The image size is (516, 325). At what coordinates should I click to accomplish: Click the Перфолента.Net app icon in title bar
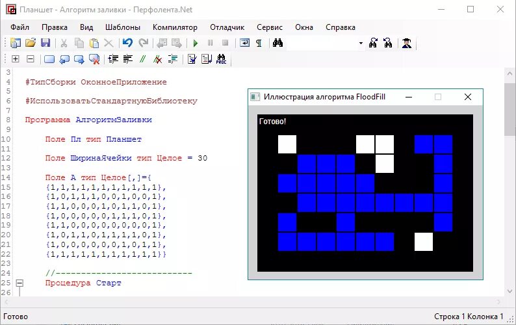tap(11, 10)
